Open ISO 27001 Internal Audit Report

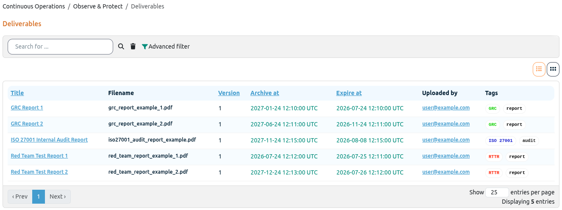coord(49,140)
